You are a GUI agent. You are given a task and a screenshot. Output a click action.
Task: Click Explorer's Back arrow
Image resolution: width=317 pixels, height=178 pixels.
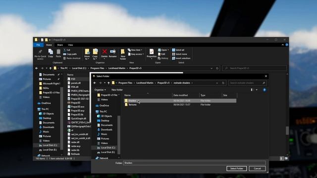37,68
